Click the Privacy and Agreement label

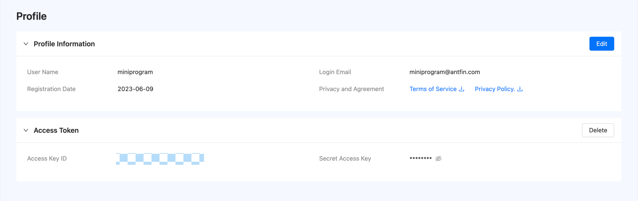(x=351, y=89)
